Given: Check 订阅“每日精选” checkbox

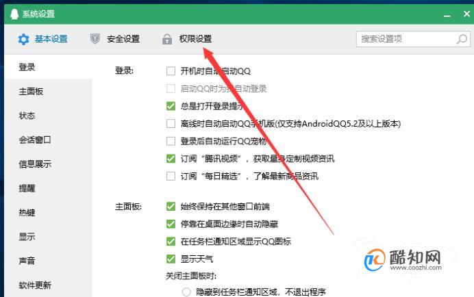Looking at the screenshot, I should pos(171,176).
